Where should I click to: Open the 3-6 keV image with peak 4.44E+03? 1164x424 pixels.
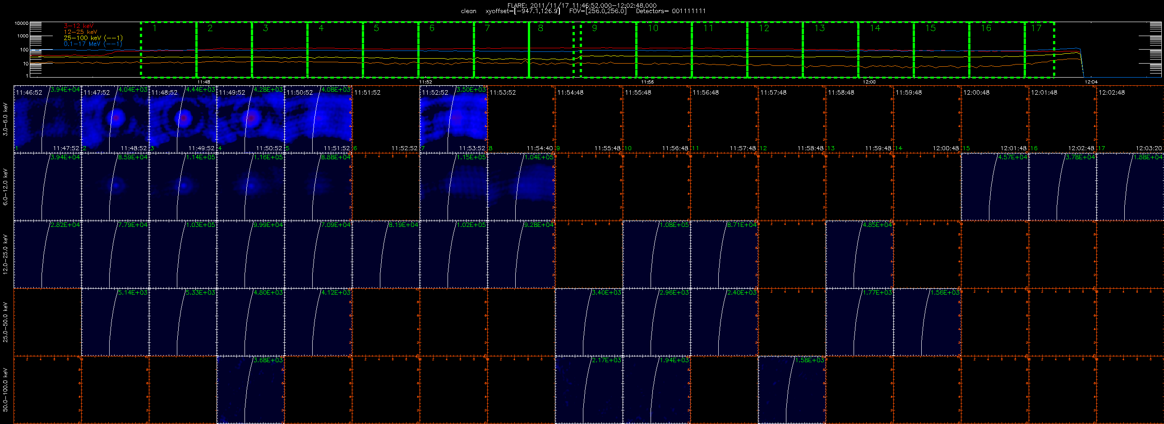click(x=183, y=119)
